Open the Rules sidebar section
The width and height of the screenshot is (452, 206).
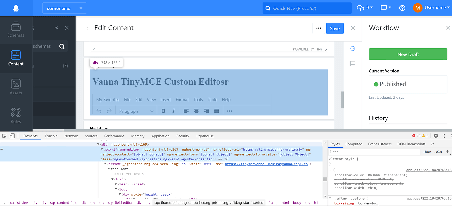(x=16, y=115)
